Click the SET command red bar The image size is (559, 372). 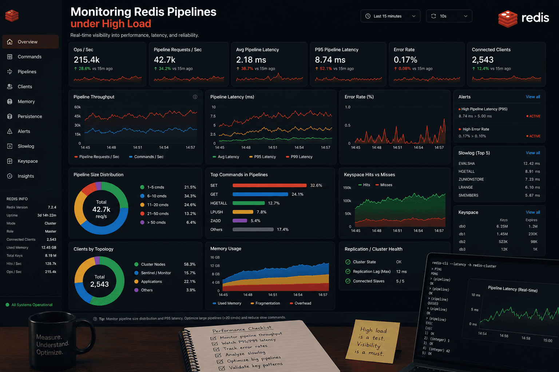coord(269,185)
